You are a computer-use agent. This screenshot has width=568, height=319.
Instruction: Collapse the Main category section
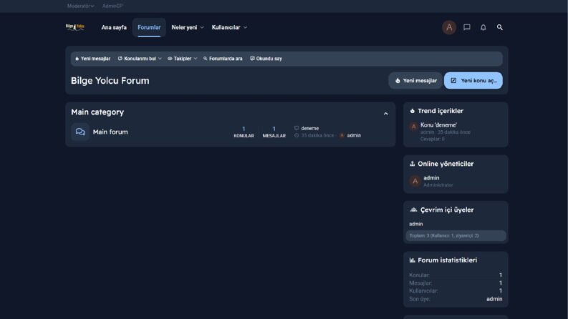pyautogui.click(x=386, y=114)
